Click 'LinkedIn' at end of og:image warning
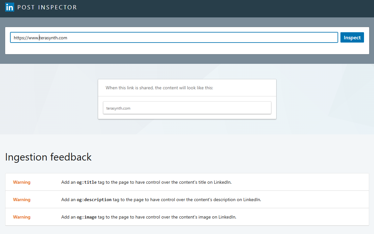This screenshot has width=374, height=234. click(227, 217)
